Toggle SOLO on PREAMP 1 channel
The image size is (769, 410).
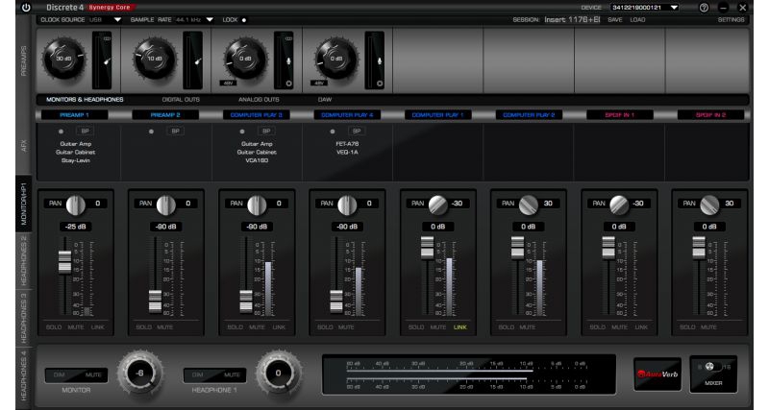coord(54,326)
